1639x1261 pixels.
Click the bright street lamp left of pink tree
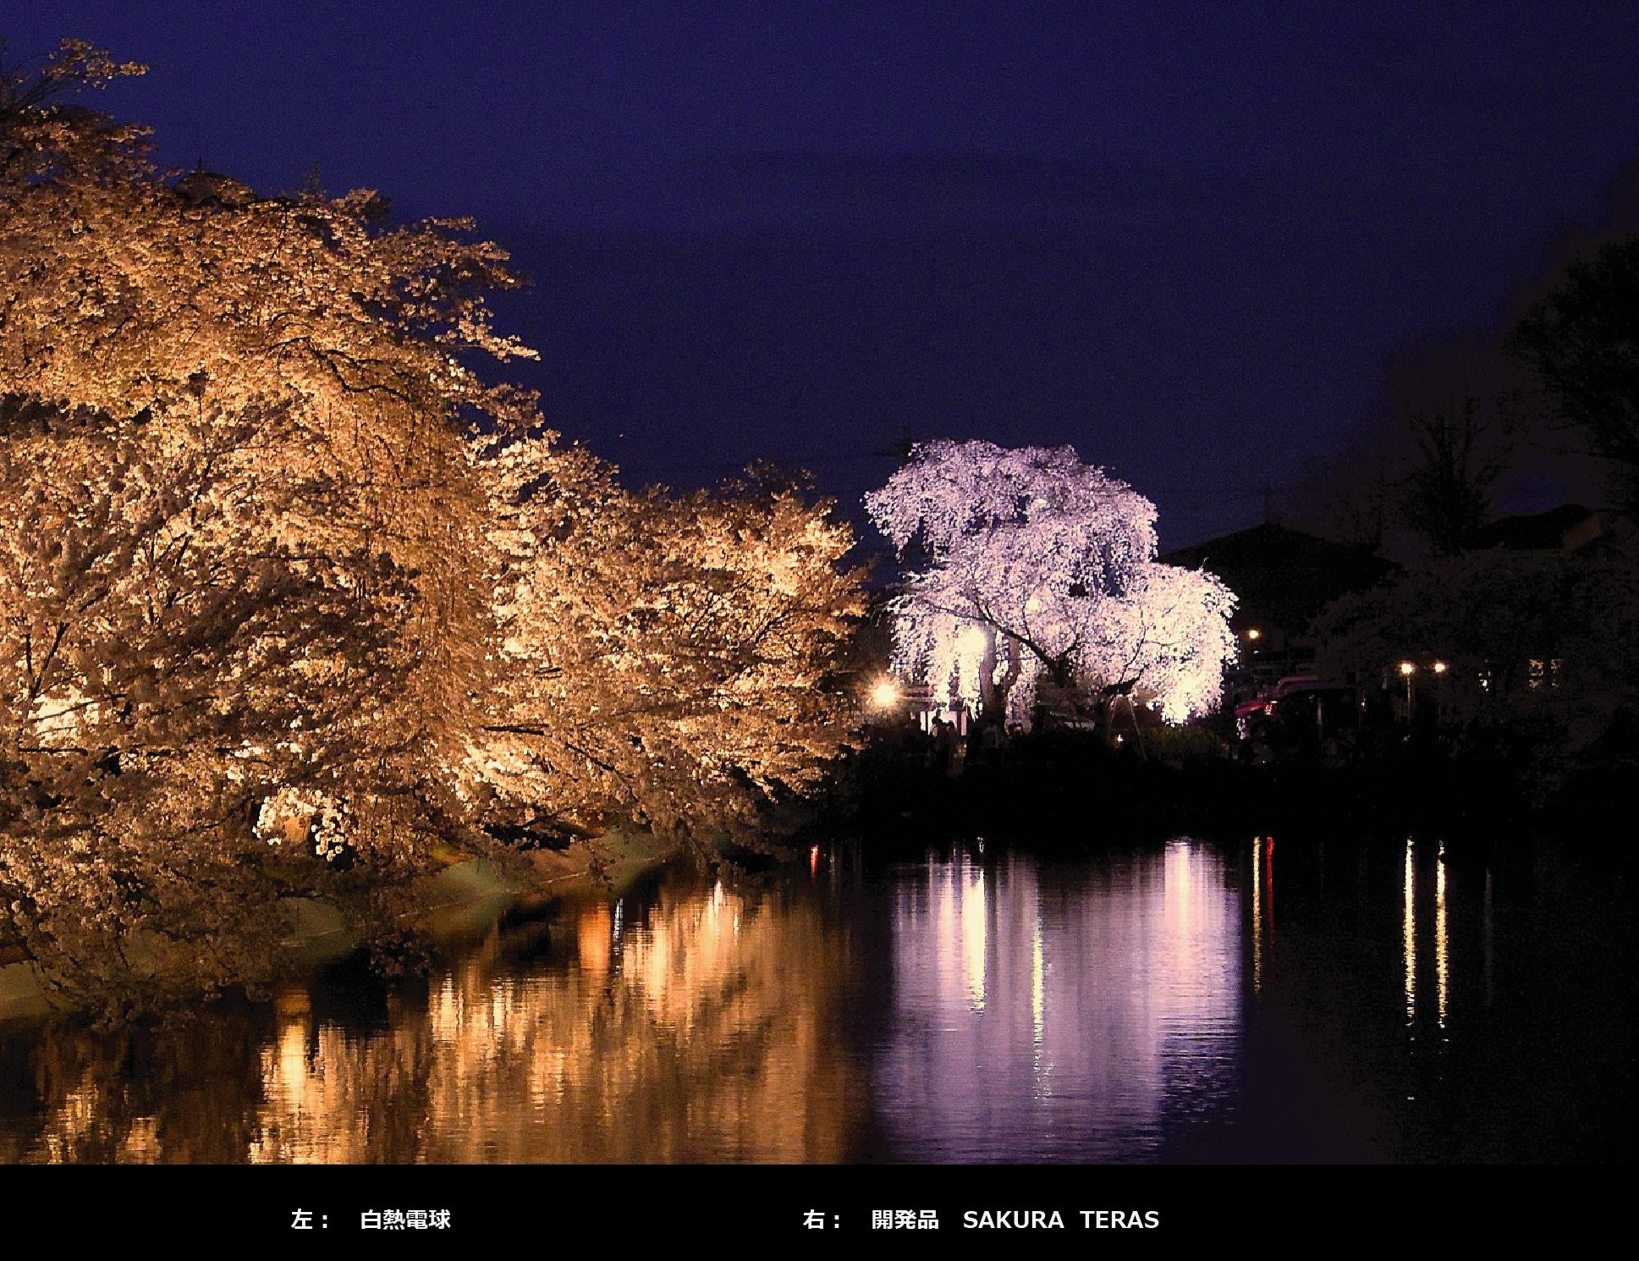[885, 695]
